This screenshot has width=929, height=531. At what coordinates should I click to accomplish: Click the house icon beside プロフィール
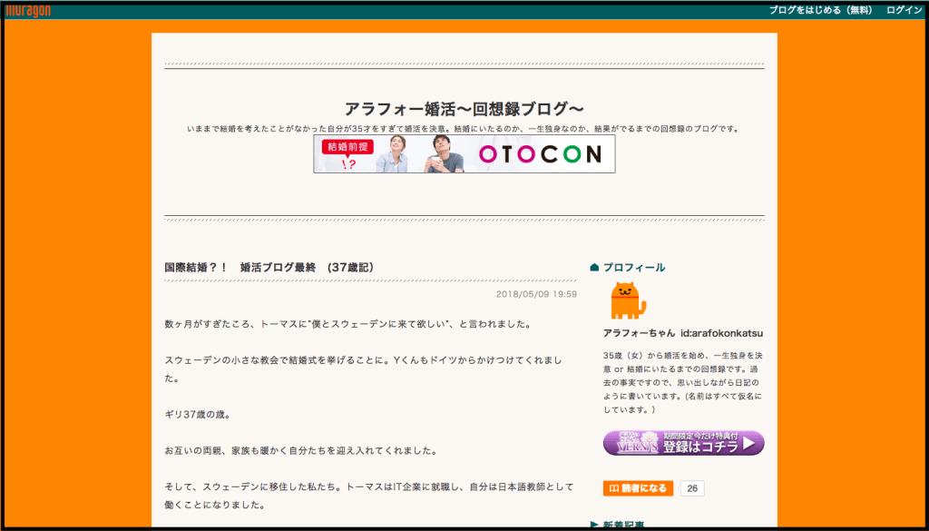point(594,268)
